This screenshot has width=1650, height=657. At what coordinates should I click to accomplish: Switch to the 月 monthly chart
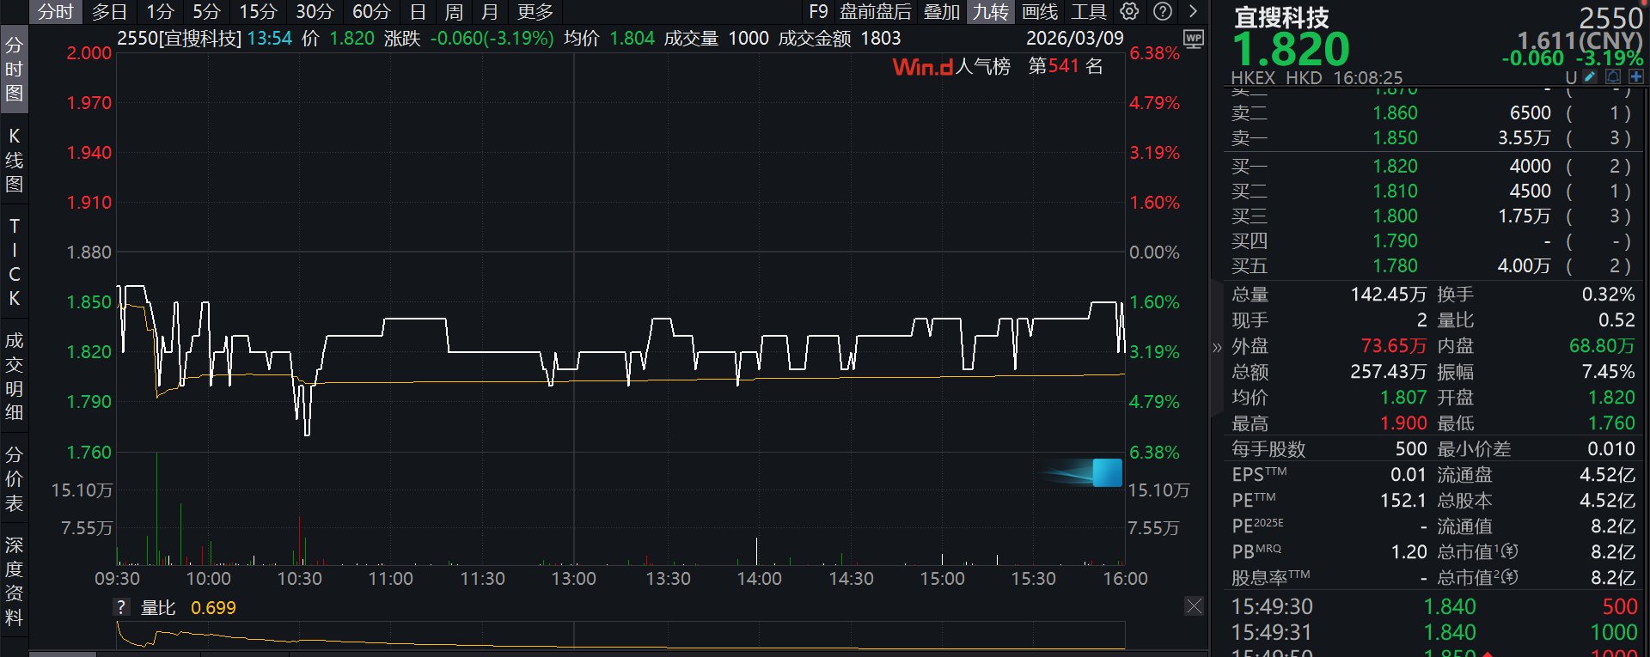(x=490, y=11)
